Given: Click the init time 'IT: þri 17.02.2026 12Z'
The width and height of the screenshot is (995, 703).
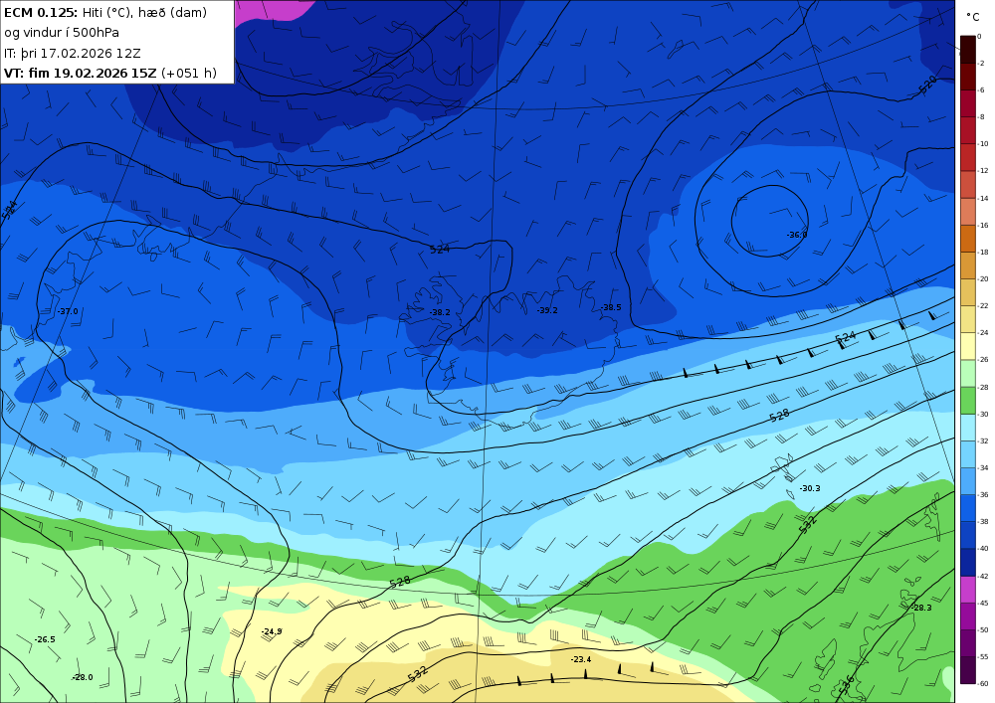Looking at the screenshot, I should [x=73, y=54].
